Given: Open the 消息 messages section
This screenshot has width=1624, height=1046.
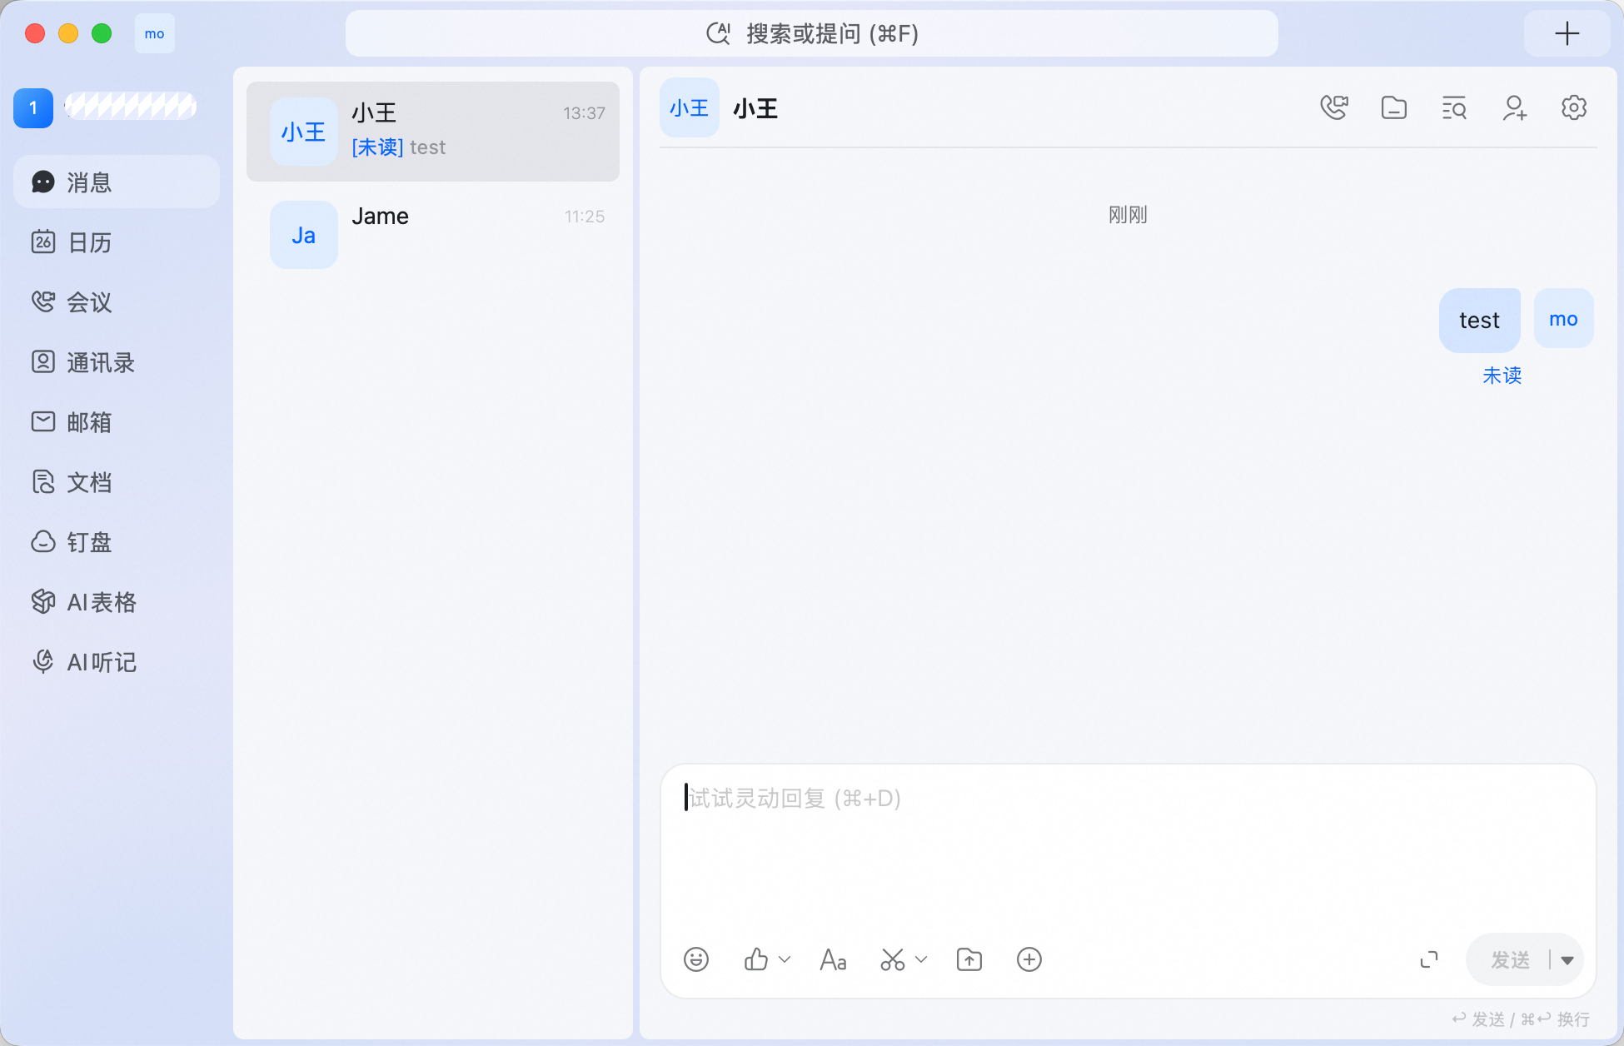Looking at the screenshot, I should pyautogui.click(x=117, y=182).
